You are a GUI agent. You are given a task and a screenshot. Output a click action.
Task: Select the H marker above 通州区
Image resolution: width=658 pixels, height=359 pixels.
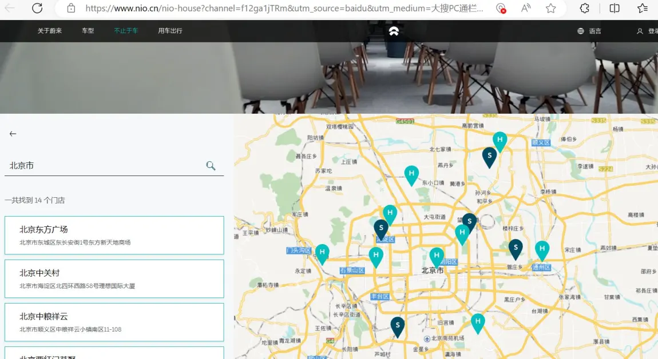(x=542, y=250)
